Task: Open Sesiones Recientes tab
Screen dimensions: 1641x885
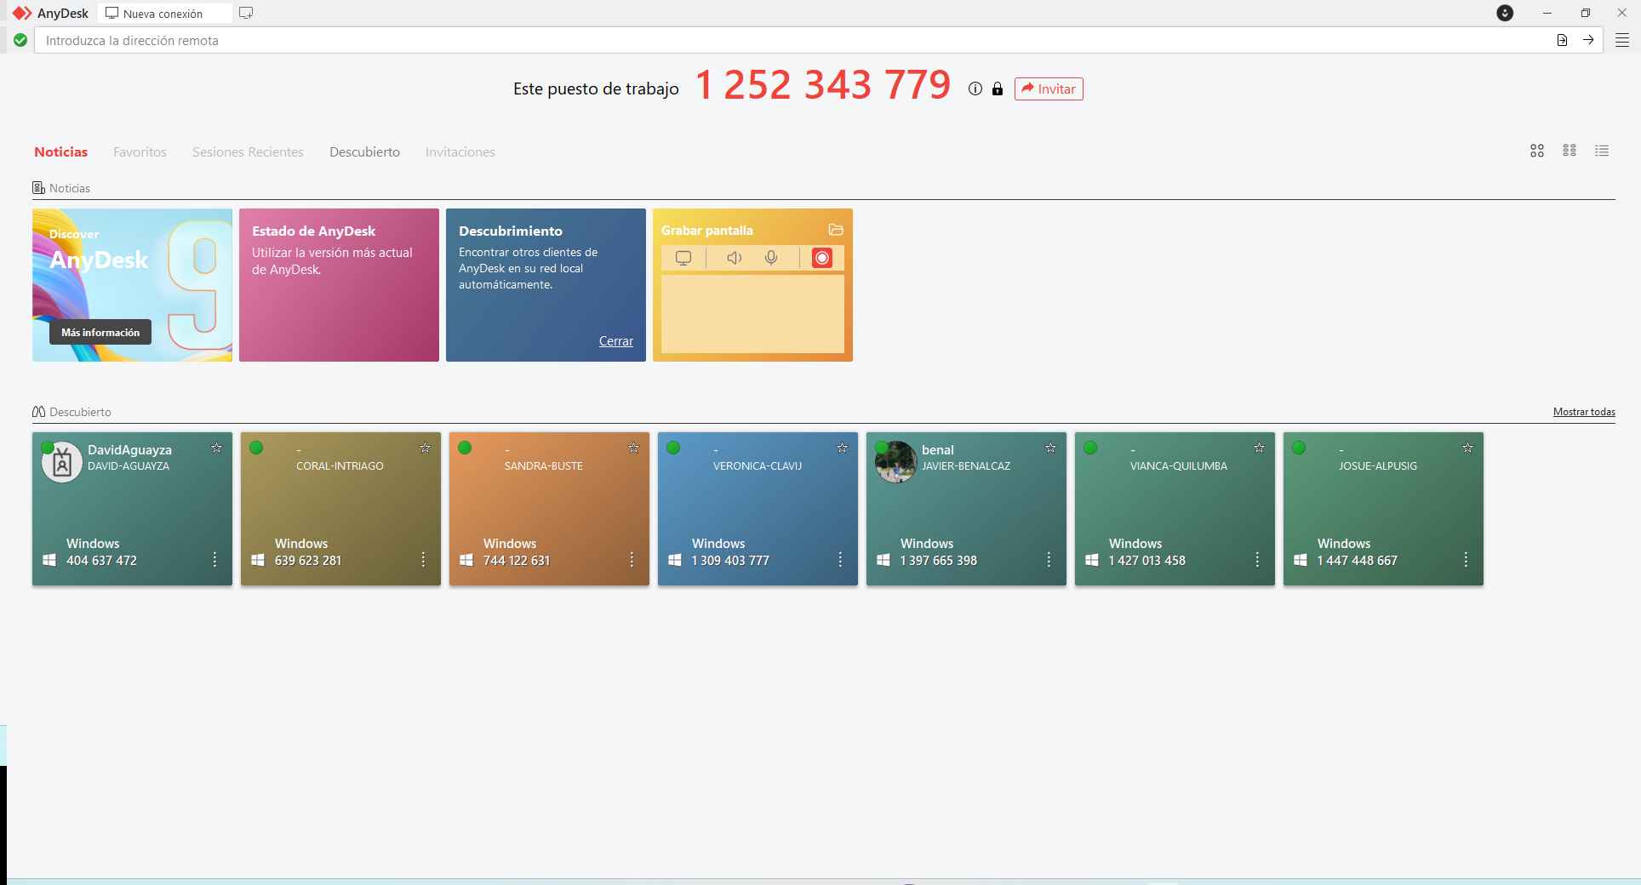Action: coord(248,151)
